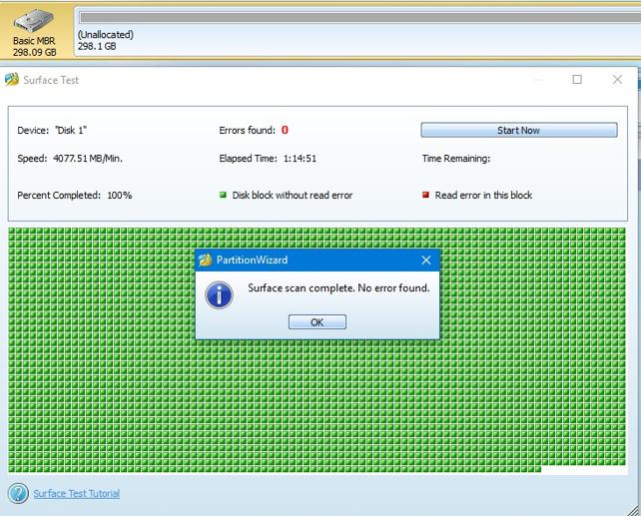Select the Basic MBR disk icon

tap(34, 21)
